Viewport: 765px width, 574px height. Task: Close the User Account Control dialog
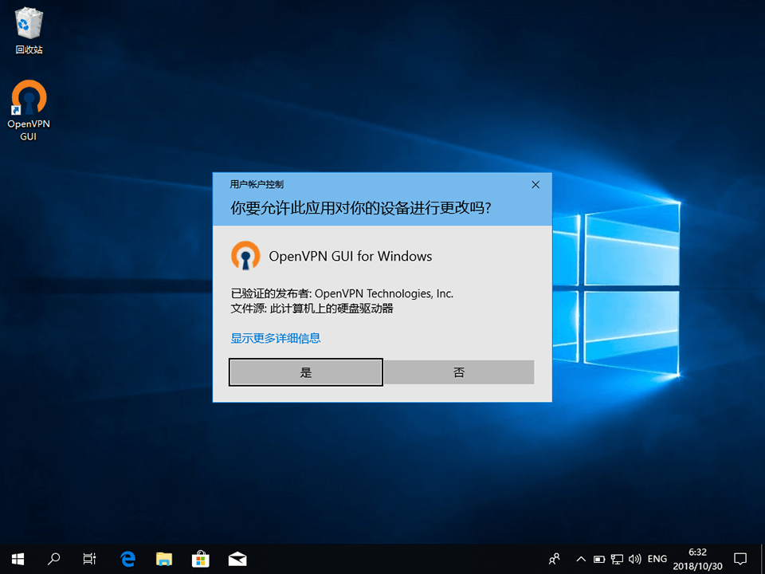(x=535, y=184)
